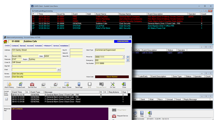Click the Patrol PIN input field
Screen dimensions: 216x120
pyautogui.click(x=76, y=56)
